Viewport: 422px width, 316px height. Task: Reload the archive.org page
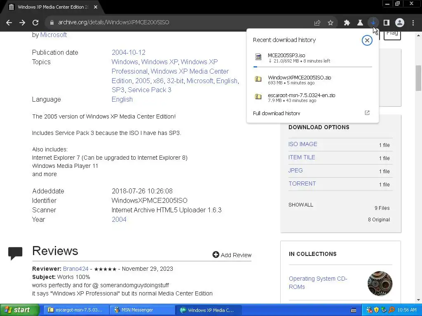(x=35, y=23)
